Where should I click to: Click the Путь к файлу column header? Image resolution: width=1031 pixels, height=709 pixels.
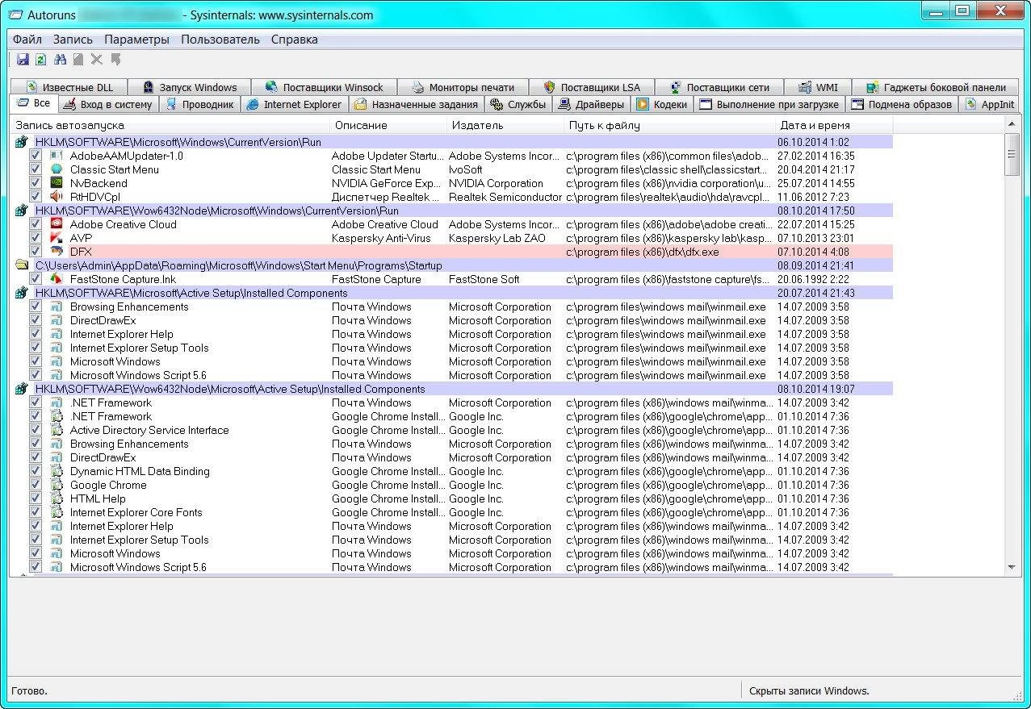click(669, 125)
